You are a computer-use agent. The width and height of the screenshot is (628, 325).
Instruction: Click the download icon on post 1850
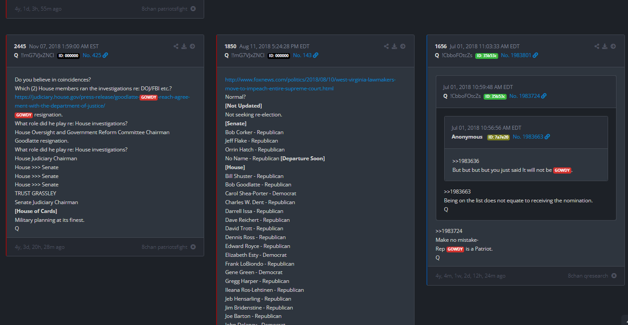(395, 46)
